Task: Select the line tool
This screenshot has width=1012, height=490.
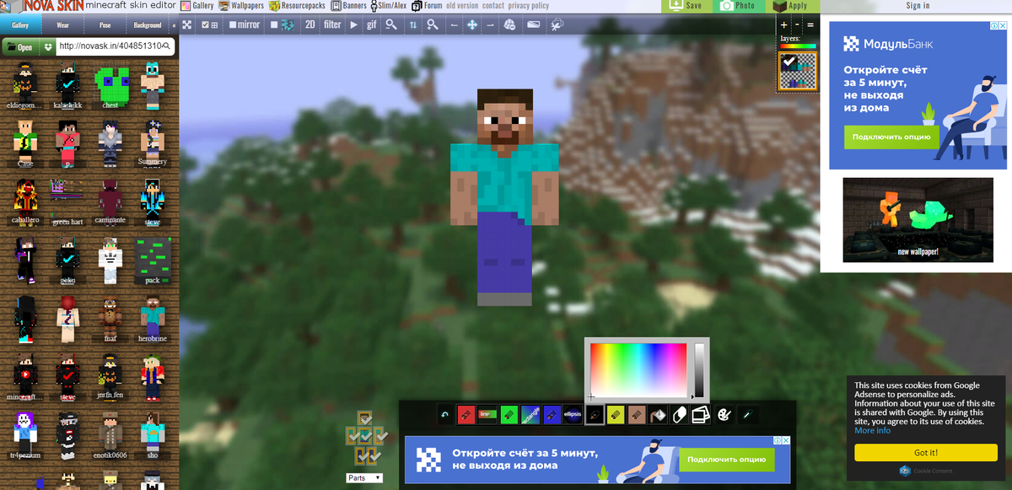Action: (x=487, y=414)
